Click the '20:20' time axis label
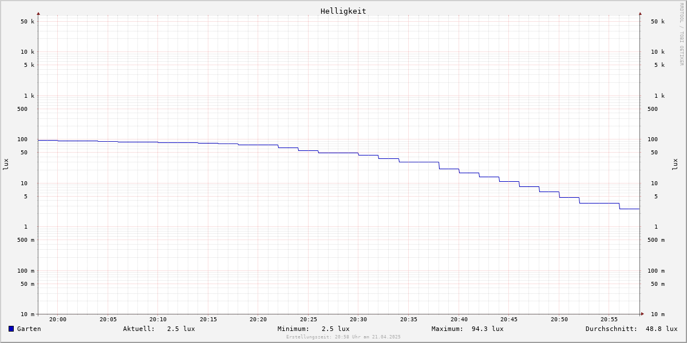Viewport: 687px width, 343px height. [x=258, y=320]
